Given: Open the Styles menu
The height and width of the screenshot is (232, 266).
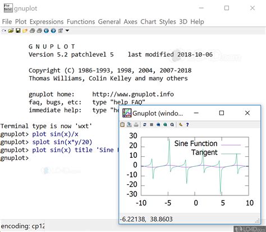Looking at the screenshot, I should [168, 22].
